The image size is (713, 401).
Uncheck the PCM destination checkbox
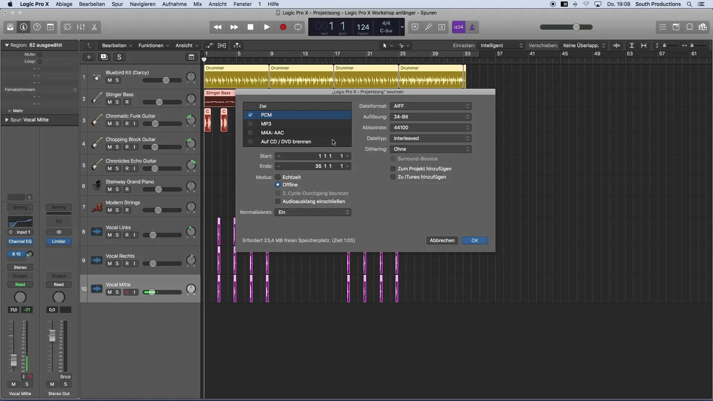250,115
